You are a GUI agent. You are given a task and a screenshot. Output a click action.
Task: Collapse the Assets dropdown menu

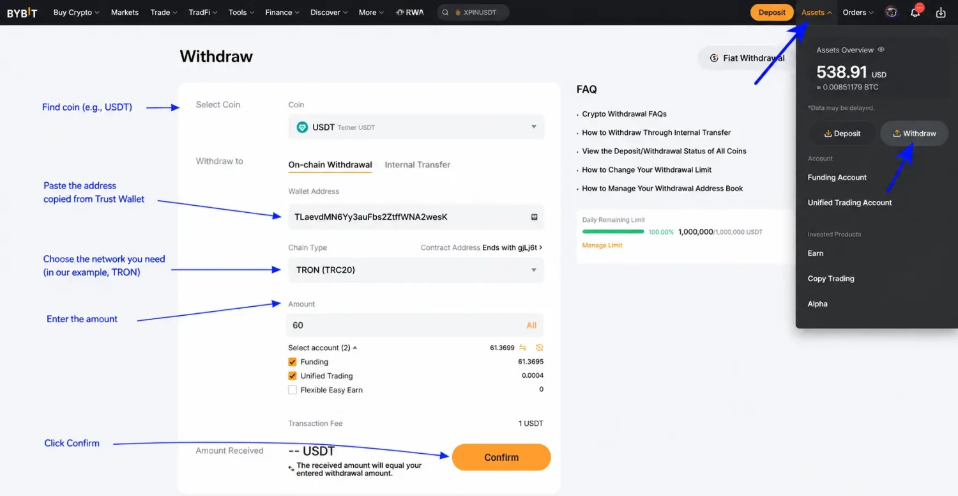click(817, 12)
